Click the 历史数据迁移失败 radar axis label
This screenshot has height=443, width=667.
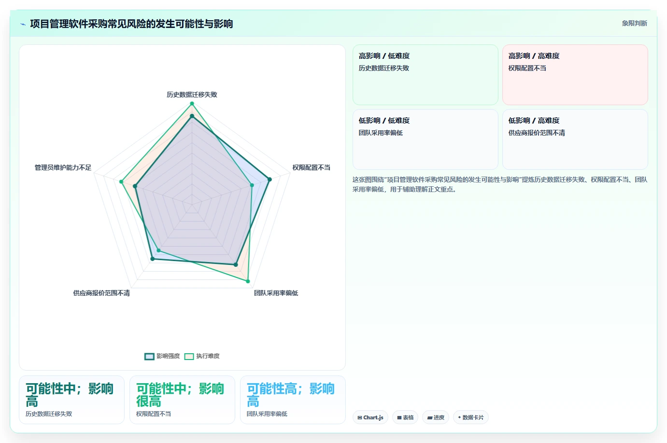[192, 95]
